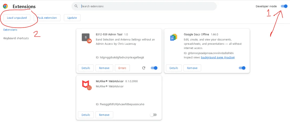Disable the B312-939 Admin Tool extension
Screen dimensions: 290x125
coord(154,68)
